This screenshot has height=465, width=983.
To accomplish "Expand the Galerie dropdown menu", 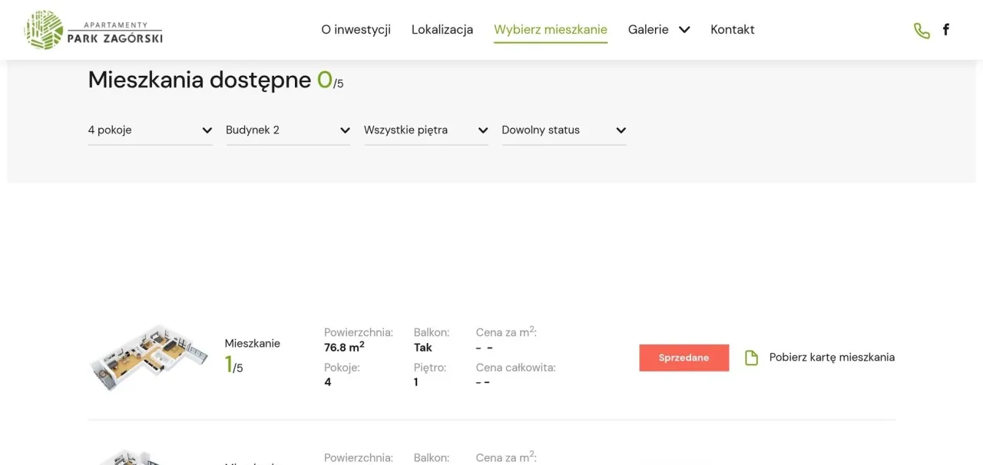I will (x=659, y=30).
